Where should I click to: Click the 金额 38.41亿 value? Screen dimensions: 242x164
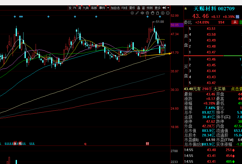coord(208,117)
